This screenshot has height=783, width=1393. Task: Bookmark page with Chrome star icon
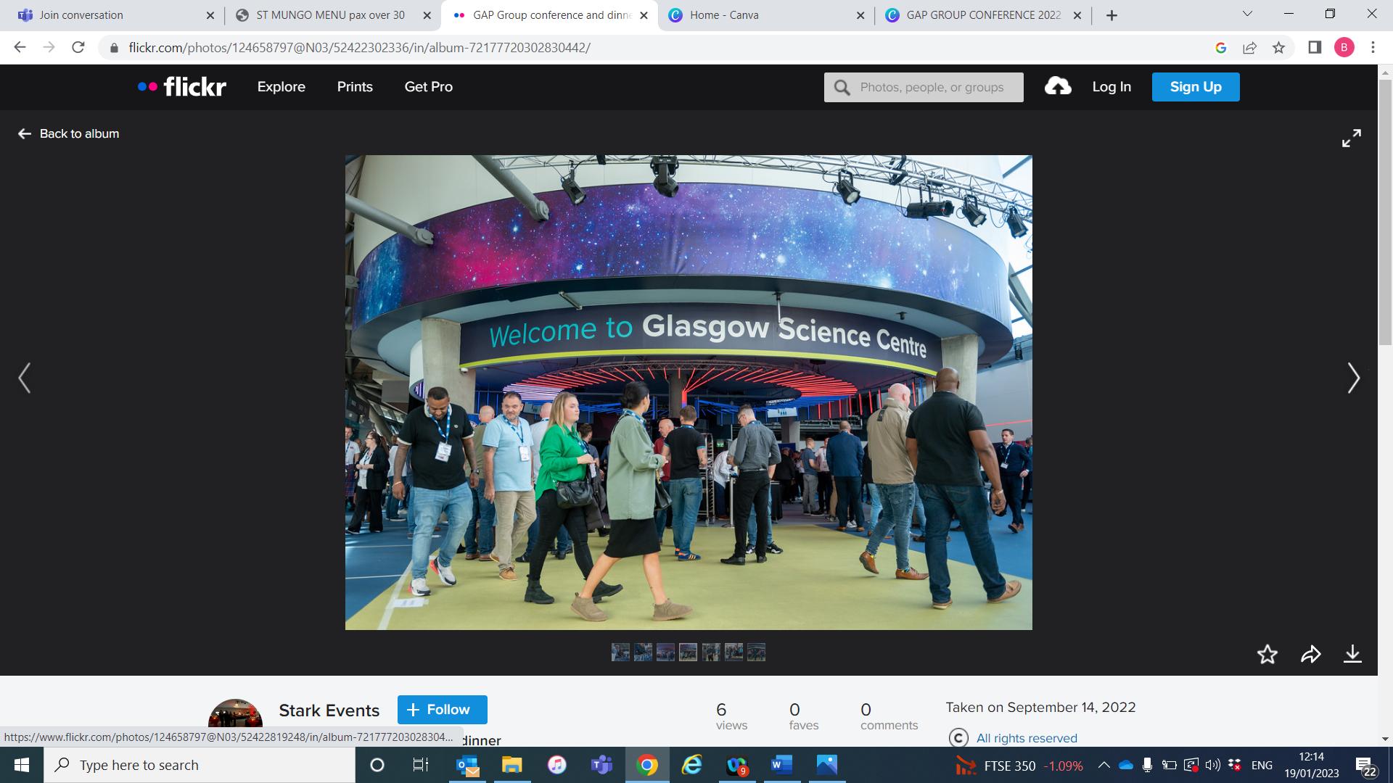coord(1278,48)
